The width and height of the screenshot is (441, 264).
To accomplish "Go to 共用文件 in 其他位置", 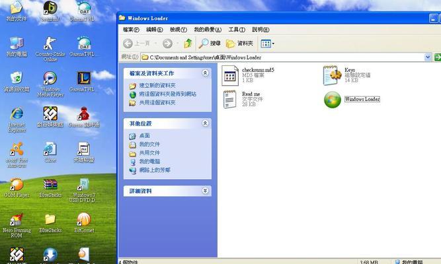I will 149,153.
